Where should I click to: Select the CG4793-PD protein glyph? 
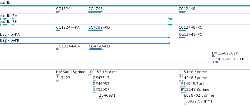(x=96, y=49)
